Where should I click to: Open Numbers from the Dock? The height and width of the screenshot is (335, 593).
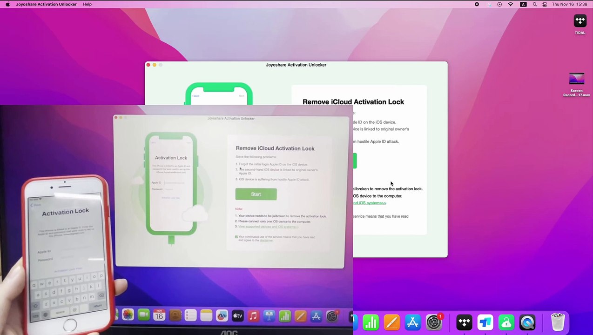371,322
